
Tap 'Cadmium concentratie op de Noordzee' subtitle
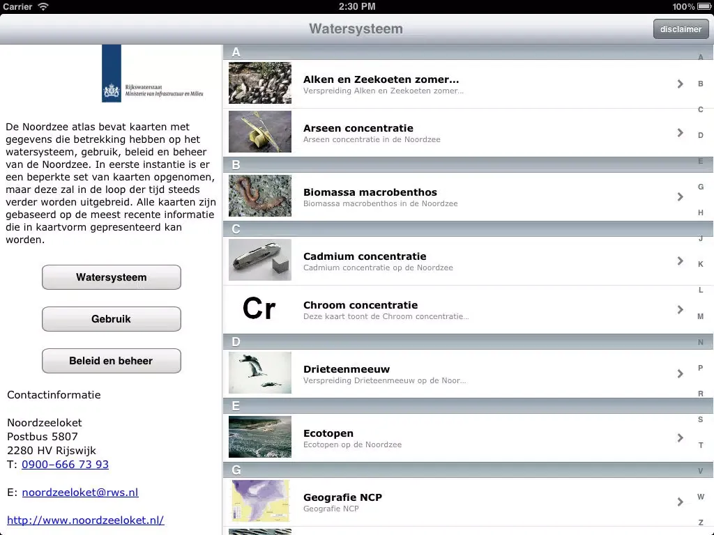point(378,267)
